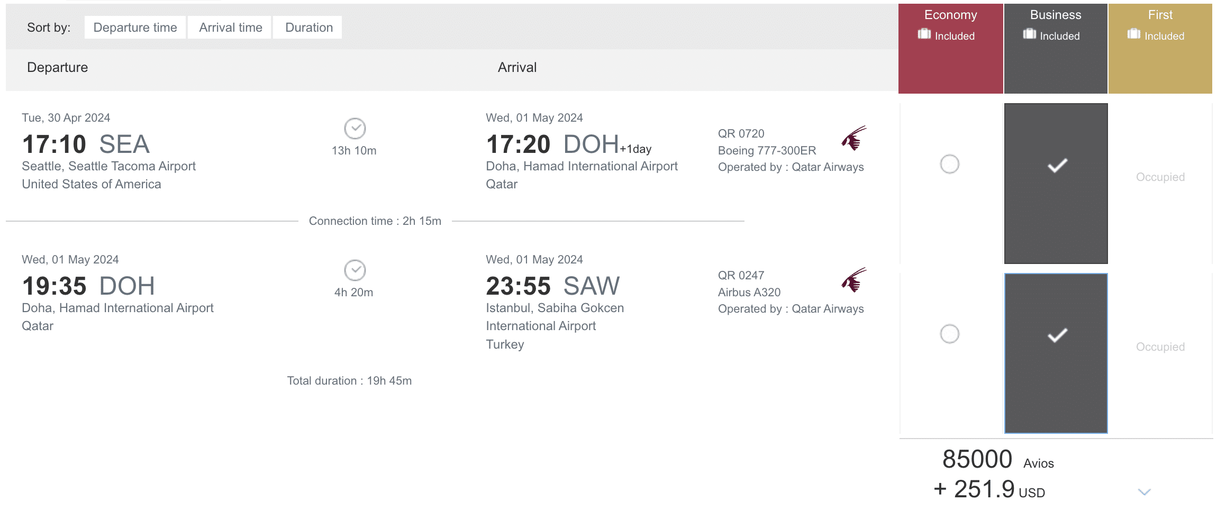Toggle Business selection for DOH-SAW flight
Viewport: 1217px width, 510px height.
1057,335
